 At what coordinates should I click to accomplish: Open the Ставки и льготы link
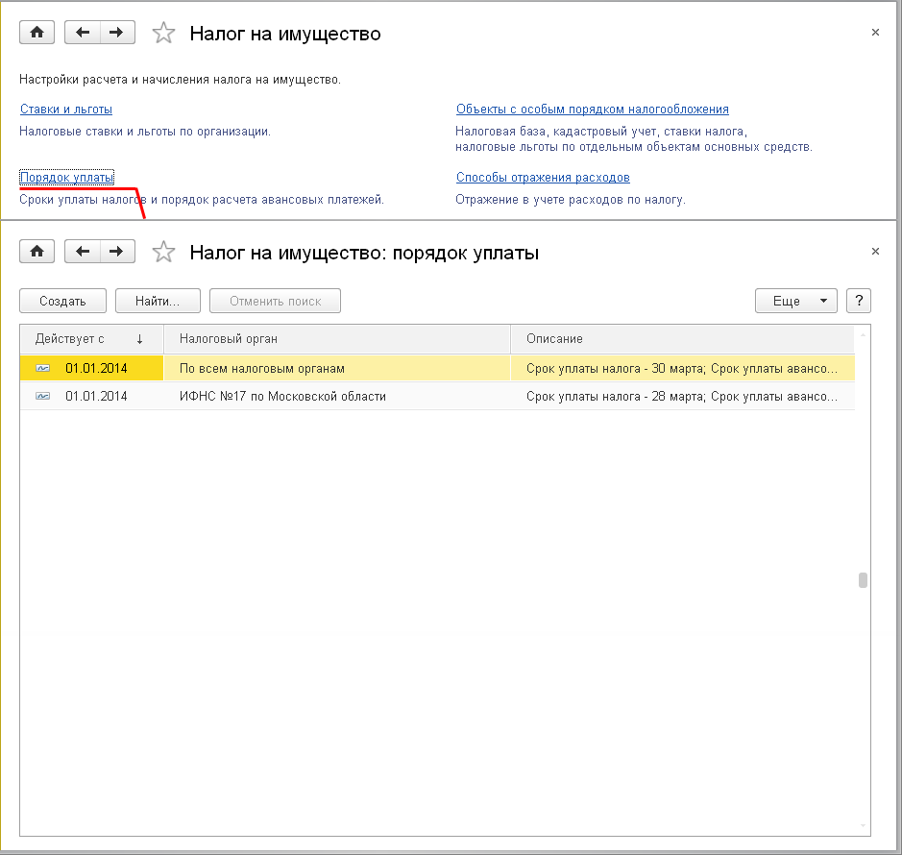pos(66,110)
